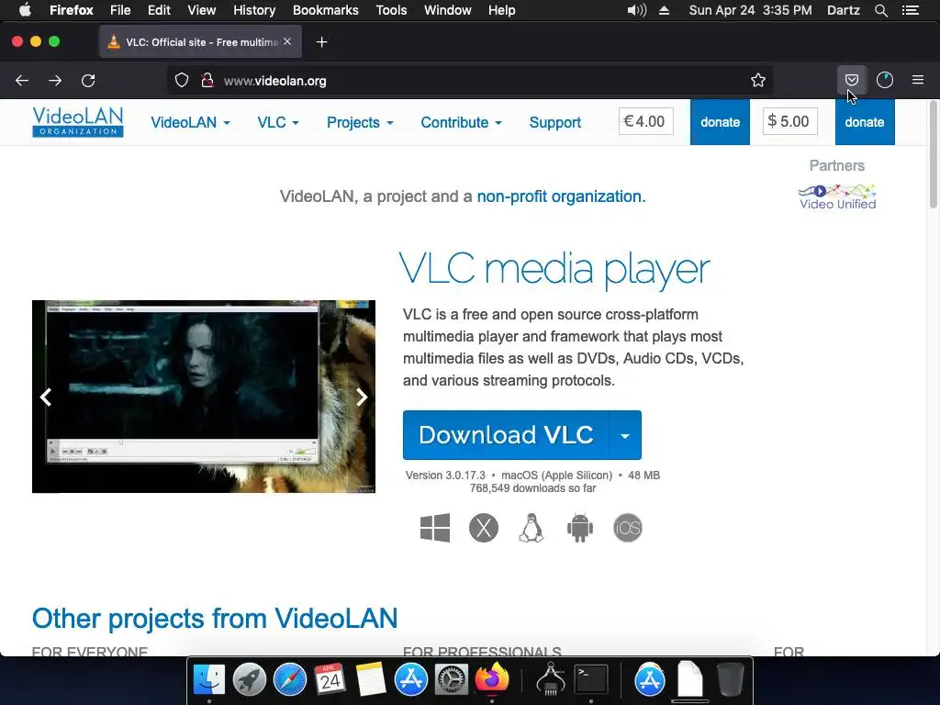
Task: Open Launchpad rocket in the dock
Action: (x=250, y=680)
